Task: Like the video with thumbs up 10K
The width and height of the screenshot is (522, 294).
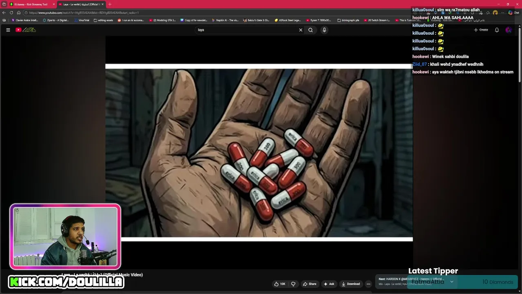Action: (280, 284)
